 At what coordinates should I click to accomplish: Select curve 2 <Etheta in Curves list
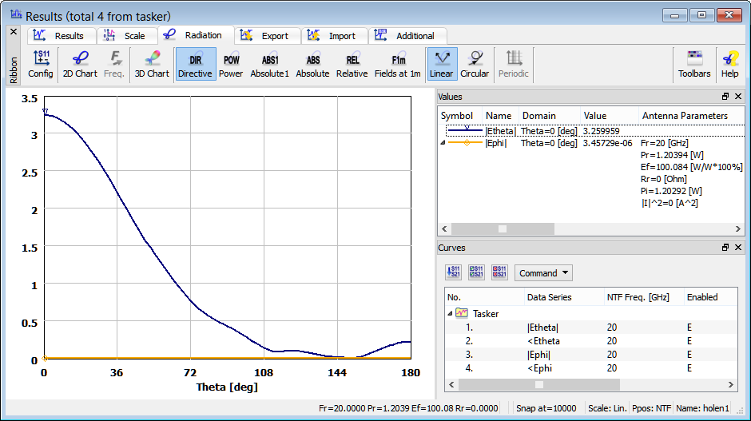click(x=590, y=341)
